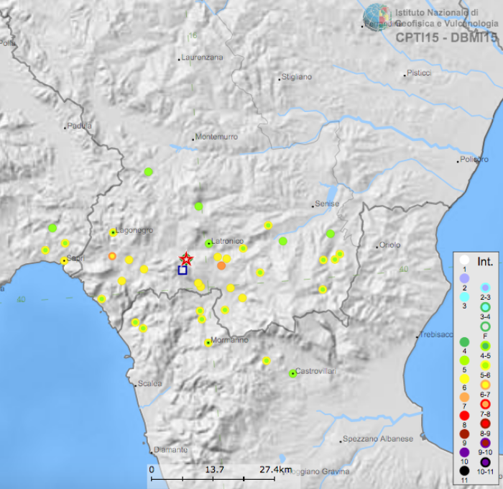Click the Policoro town label on the coast
The height and width of the screenshot is (489, 503).
(x=473, y=159)
